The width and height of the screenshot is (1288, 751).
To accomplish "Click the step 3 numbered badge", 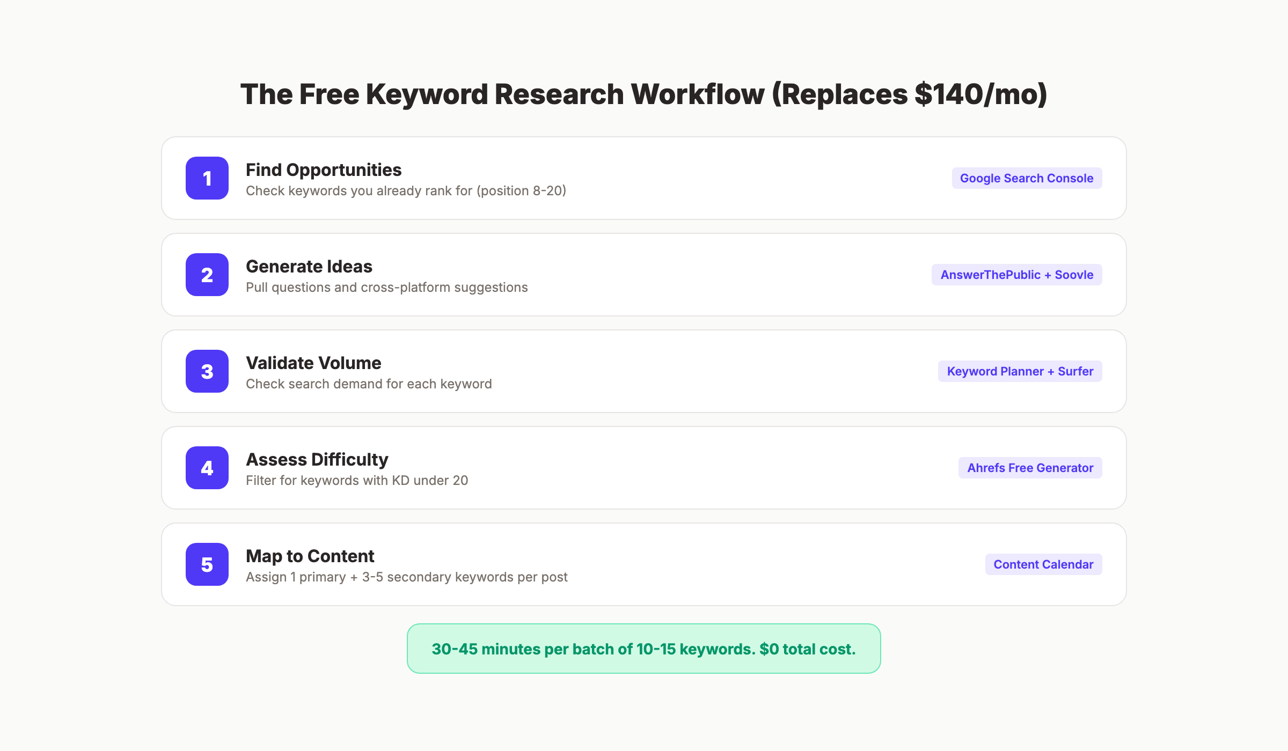I will 207,371.
